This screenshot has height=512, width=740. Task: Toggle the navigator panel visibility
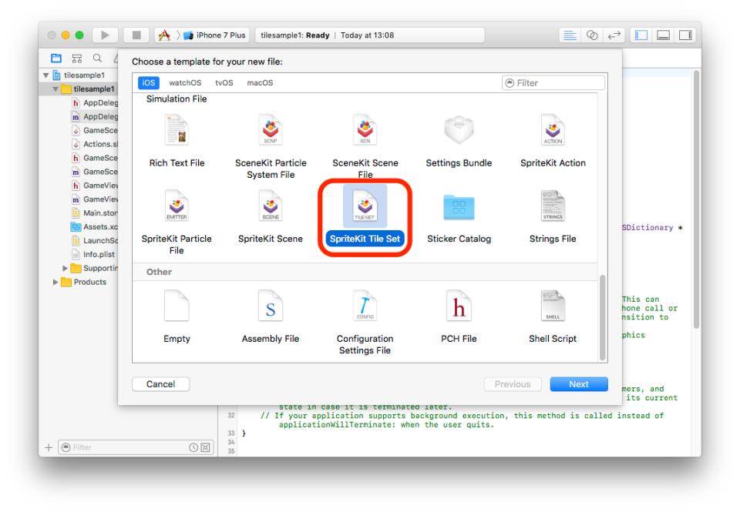(641, 35)
